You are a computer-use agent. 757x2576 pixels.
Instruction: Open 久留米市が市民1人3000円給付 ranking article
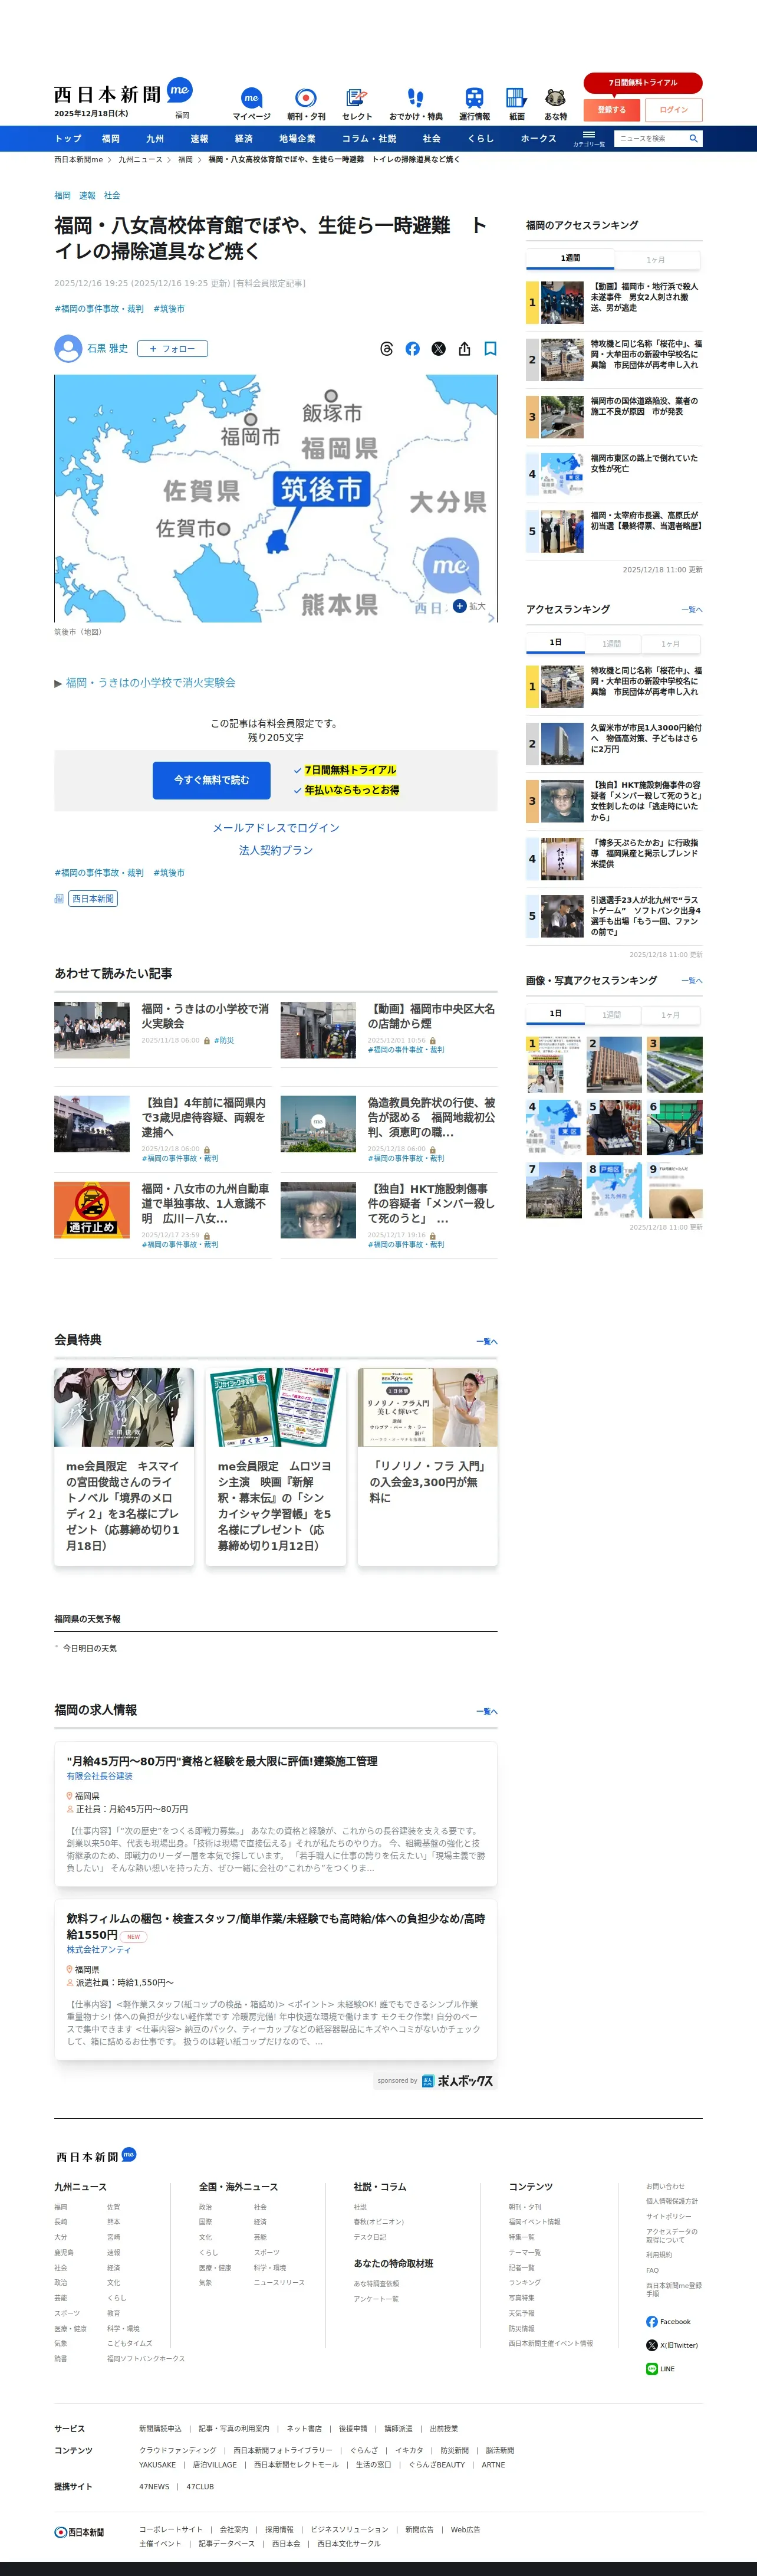tap(645, 738)
